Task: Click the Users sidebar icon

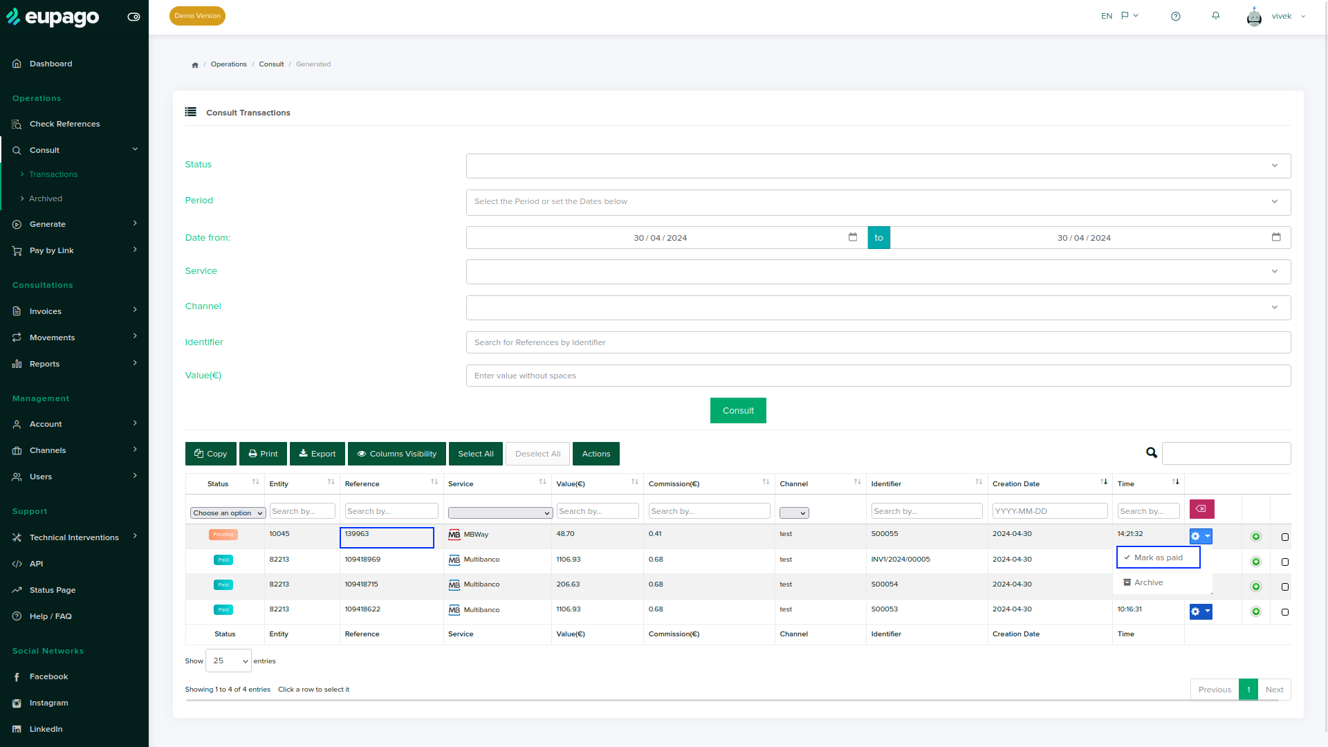Action: (x=17, y=477)
